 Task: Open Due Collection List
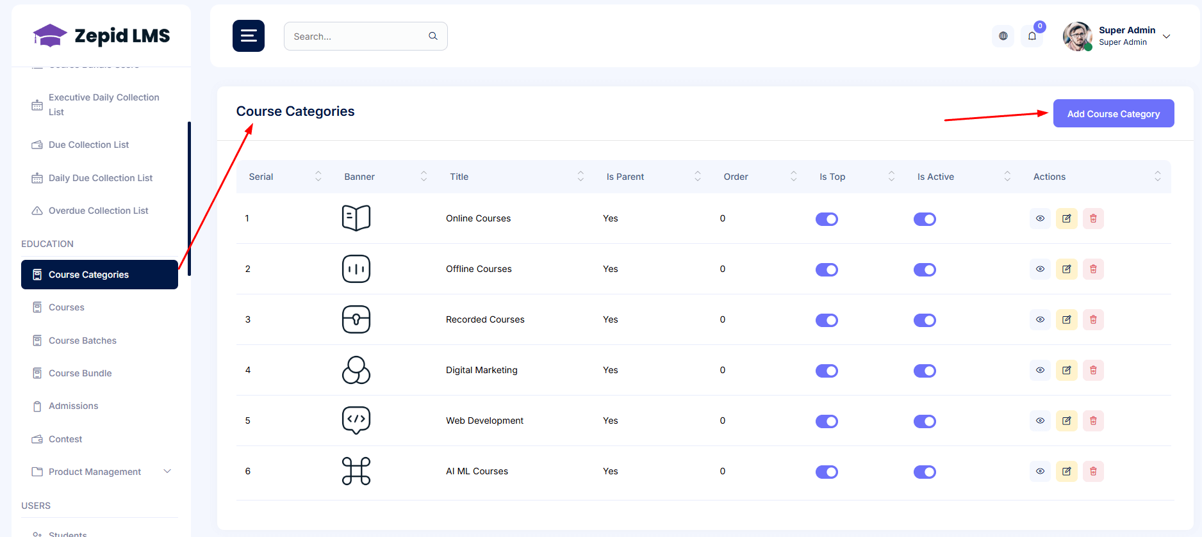pyautogui.click(x=99, y=145)
